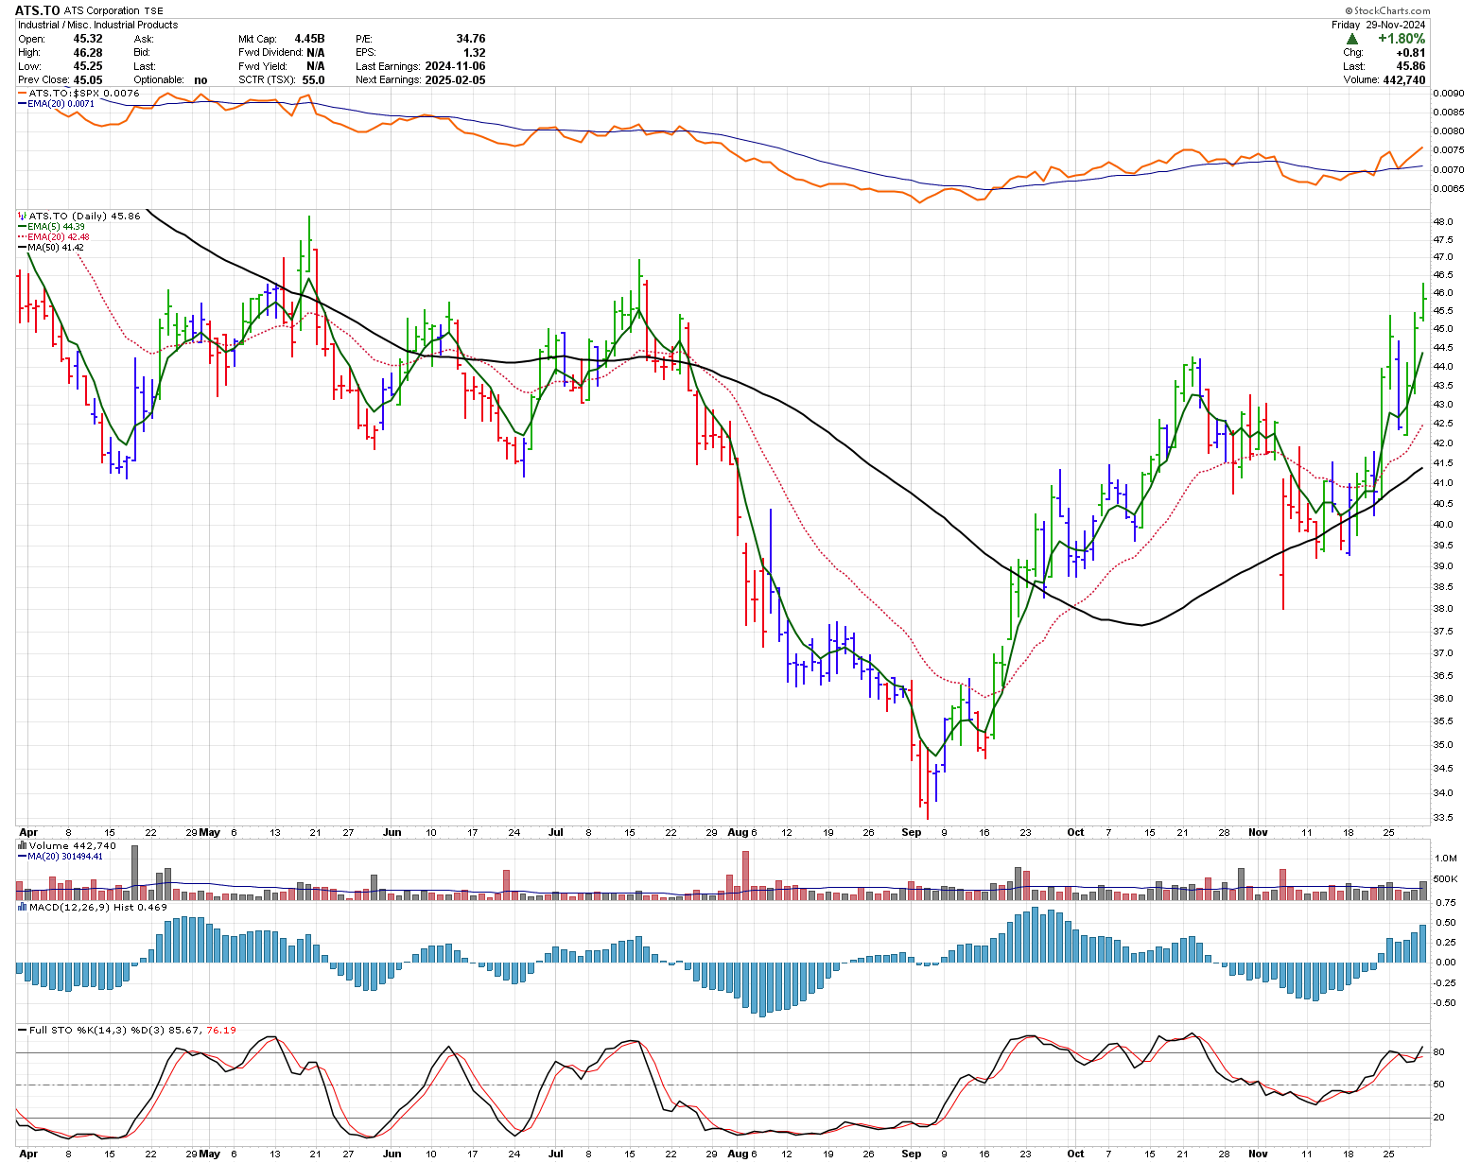This screenshot has width=1480, height=1163.
Task: Click the company name ATS Corporation
Action: pyautogui.click(x=102, y=11)
